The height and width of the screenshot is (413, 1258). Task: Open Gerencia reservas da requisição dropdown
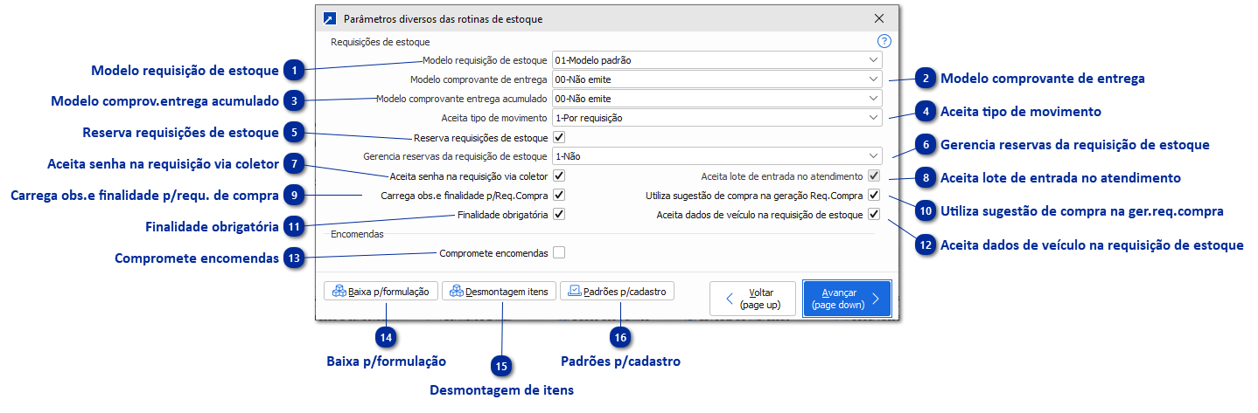716,156
